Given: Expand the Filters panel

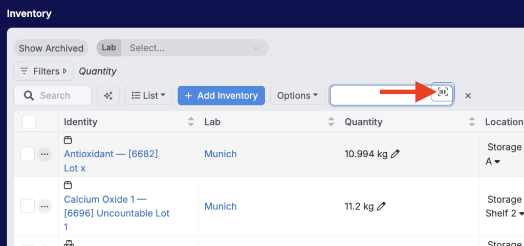Looking at the screenshot, I should (43, 71).
